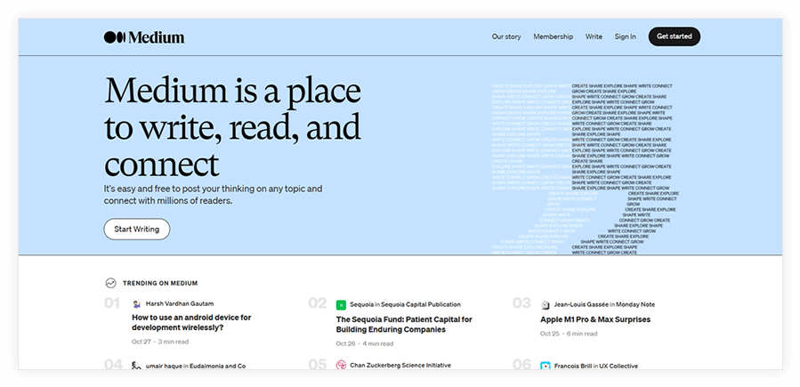Click the Start Writing button
This screenshot has width=800, height=387.
point(137,230)
